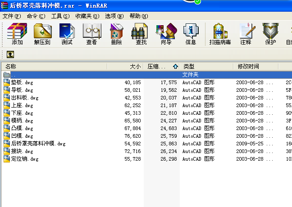The image size is (292, 207).
Task: Select file name 垫板.dwg
Action: (x=22, y=82)
